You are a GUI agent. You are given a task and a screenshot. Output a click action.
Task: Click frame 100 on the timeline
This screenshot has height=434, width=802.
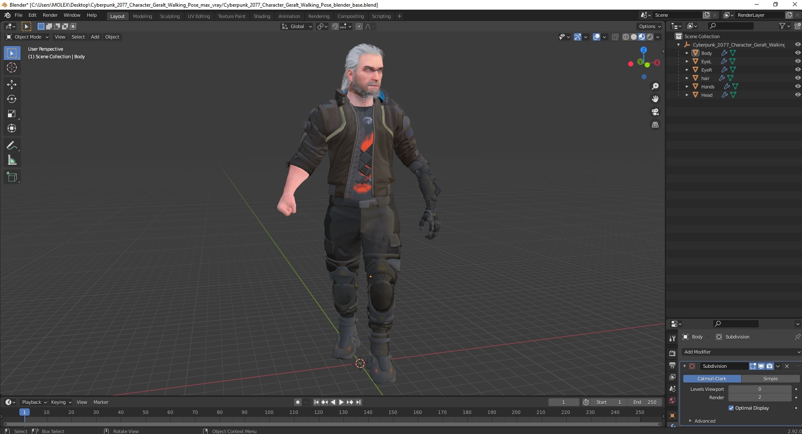tap(269, 412)
